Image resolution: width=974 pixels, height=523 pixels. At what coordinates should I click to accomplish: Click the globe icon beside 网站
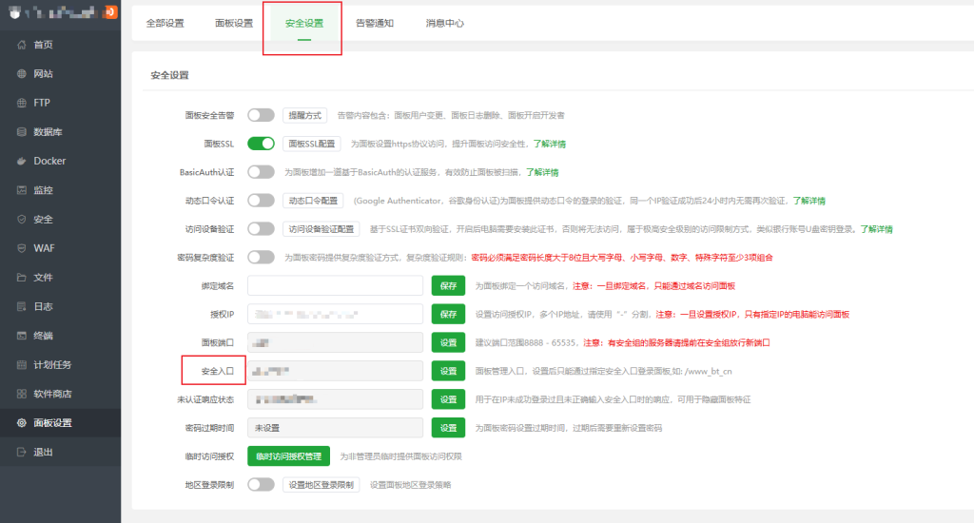coord(22,74)
